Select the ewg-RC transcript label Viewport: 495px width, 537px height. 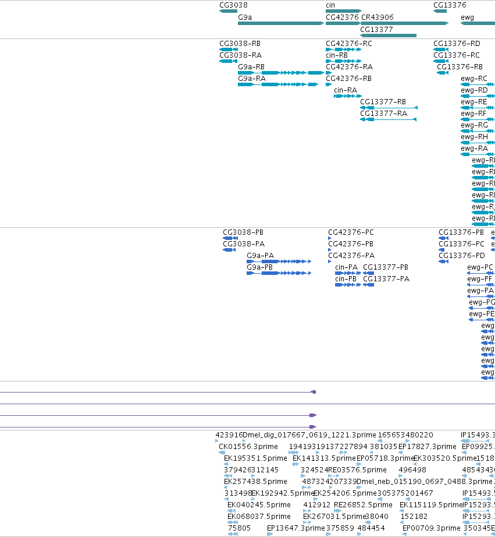coord(474,79)
